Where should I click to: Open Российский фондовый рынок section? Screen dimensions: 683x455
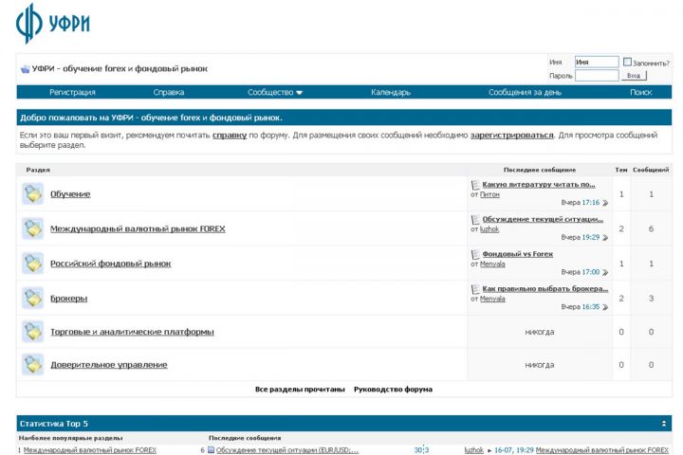click(111, 264)
